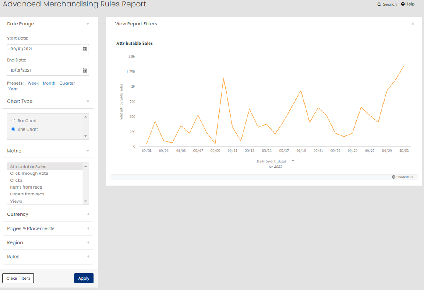Open the End Date calendar picker

[x=85, y=70]
